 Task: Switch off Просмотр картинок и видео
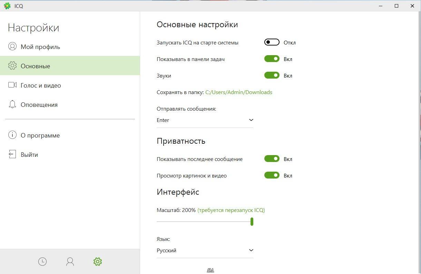click(x=272, y=175)
